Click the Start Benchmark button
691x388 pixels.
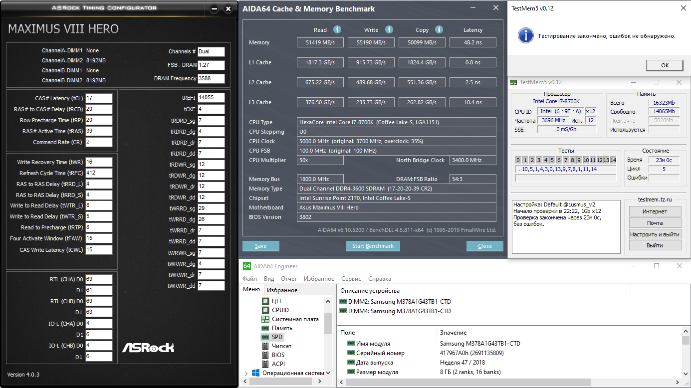373,246
